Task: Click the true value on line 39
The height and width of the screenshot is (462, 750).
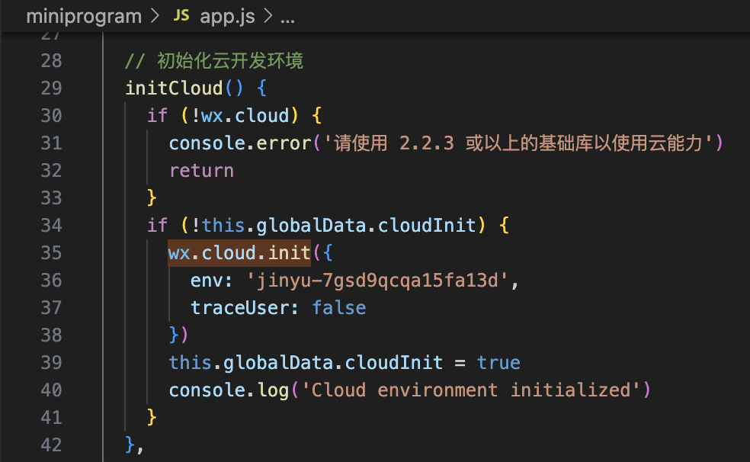Action: coord(498,363)
